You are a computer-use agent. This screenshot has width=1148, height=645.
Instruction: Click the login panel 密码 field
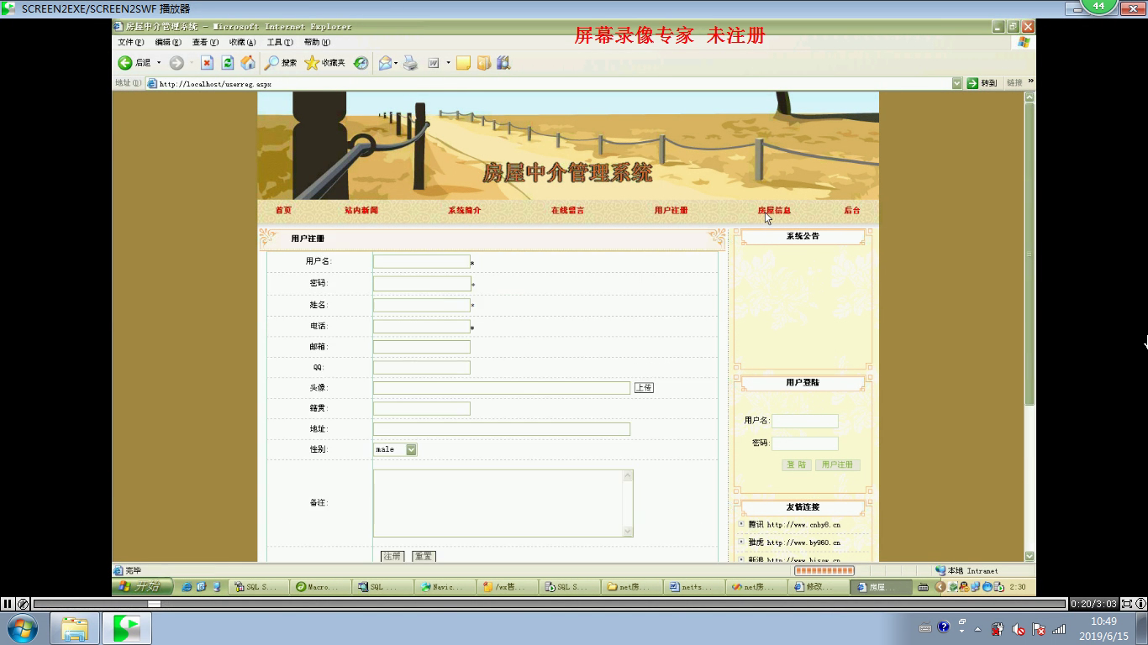coord(805,443)
